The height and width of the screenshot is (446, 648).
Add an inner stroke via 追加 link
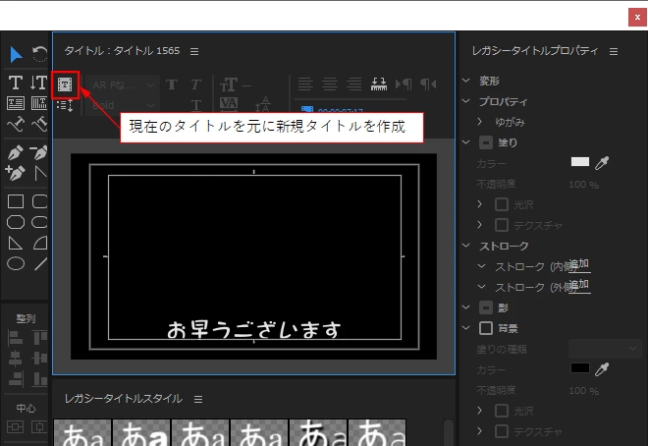(x=580, y=264)
